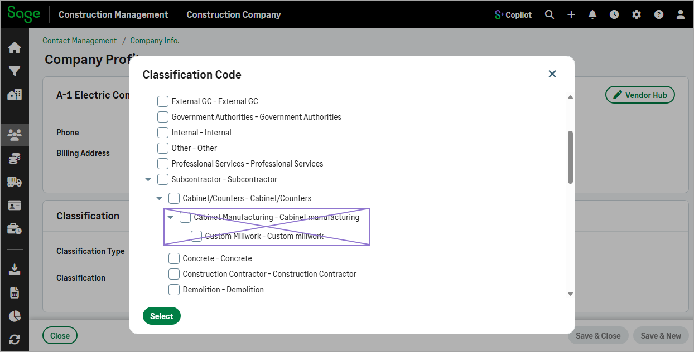Check the Internal checkbox

[163, 133]
